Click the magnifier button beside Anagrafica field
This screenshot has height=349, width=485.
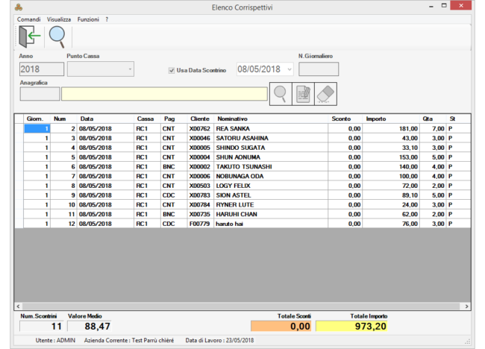coord(280,93)
